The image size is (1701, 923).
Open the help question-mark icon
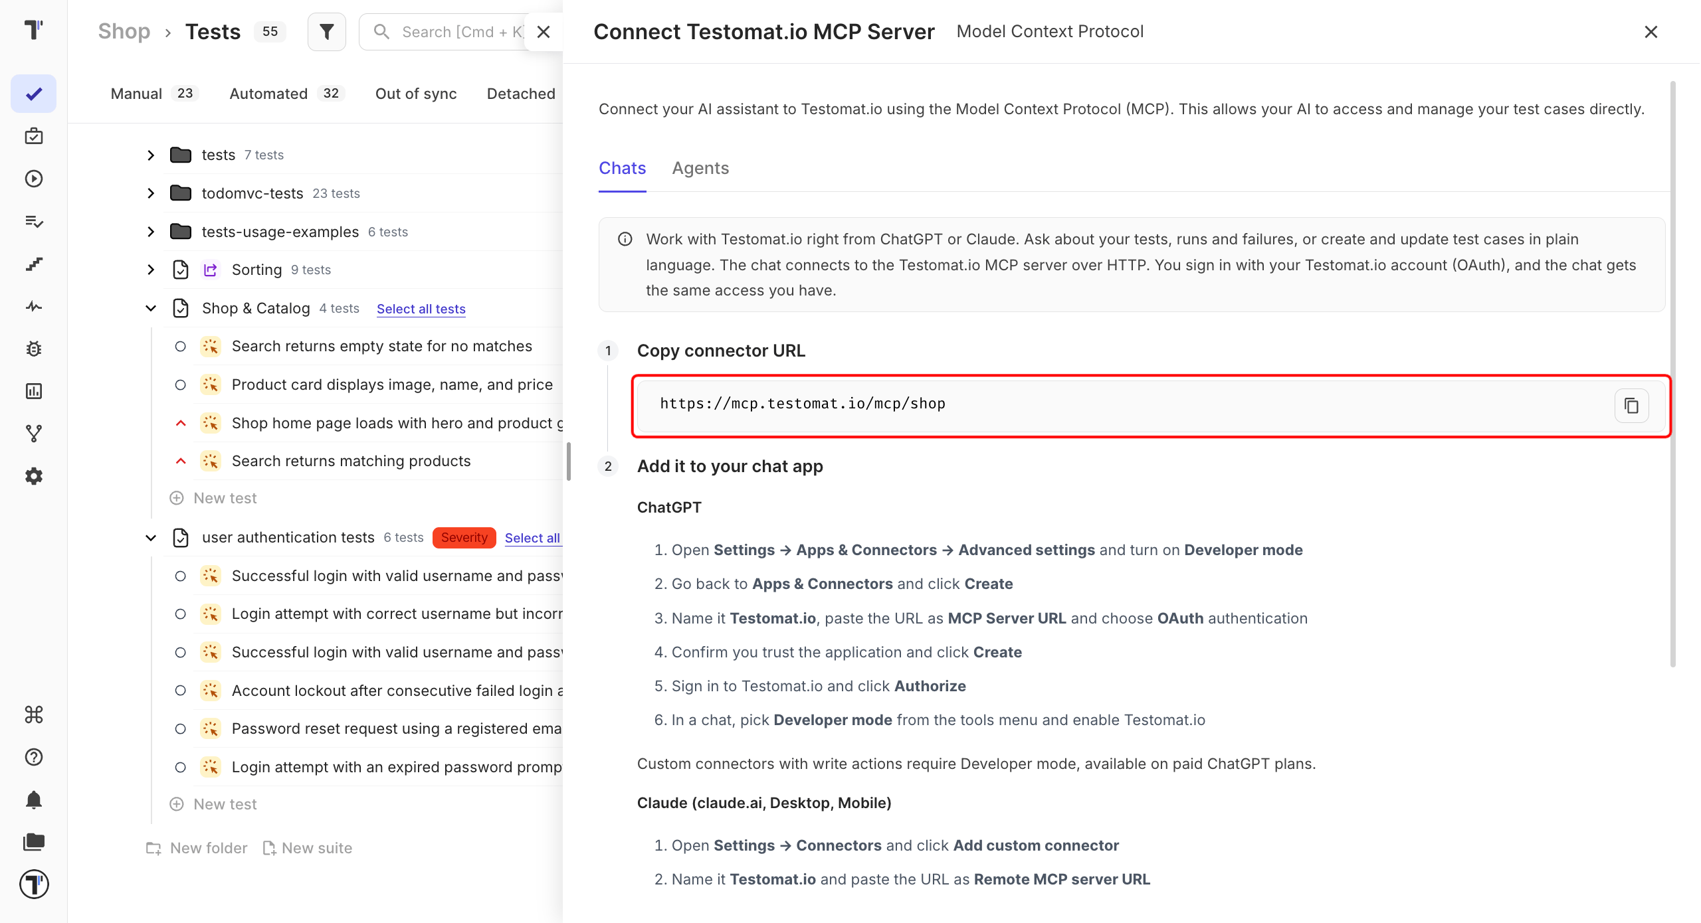tap(34, 757)
